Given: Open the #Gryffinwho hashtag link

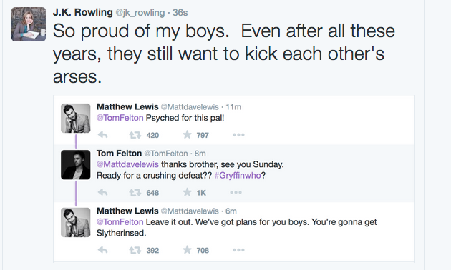Looking at the screenshot, I should [238, 175].
